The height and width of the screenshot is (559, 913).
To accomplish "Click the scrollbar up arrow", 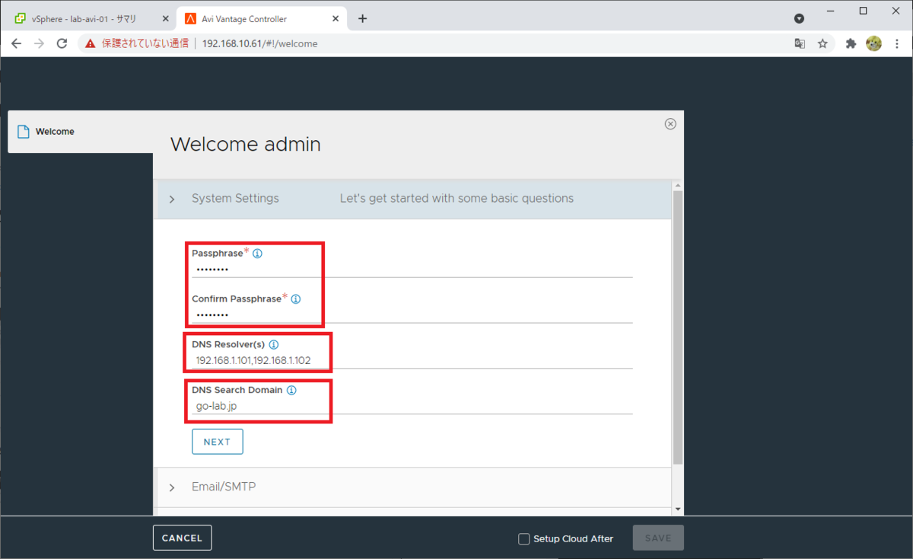I will click(x=678, y=184).
